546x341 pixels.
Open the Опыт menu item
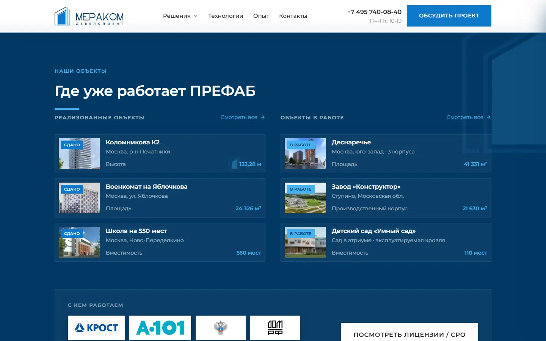click(x=261, y=16)
